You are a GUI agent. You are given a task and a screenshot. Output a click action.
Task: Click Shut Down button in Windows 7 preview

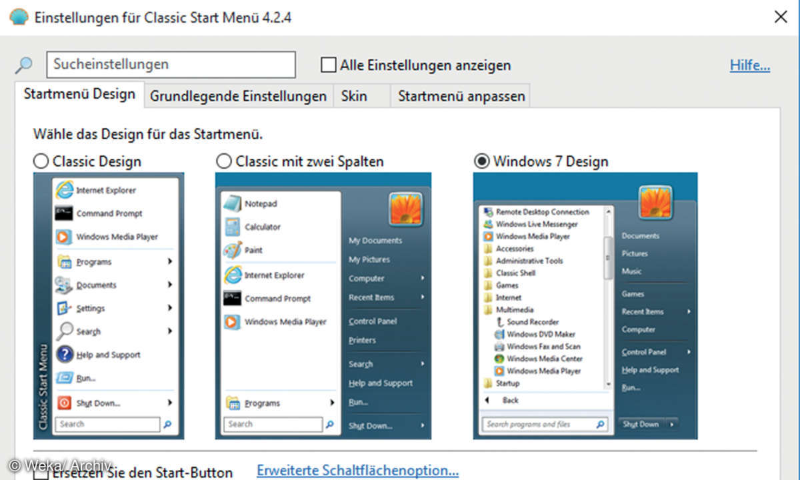pyautogui.click(x=641, y=423)
